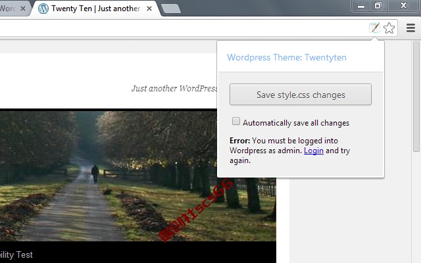Click the Error: message text
The width and height of the screenshot is (421, 263).
coord(289,151)
